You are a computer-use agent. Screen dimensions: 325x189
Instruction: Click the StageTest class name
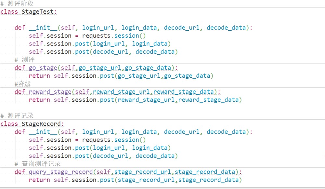pos(37,12)
